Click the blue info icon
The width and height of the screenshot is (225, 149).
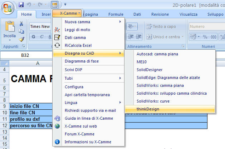pos(57,142)
